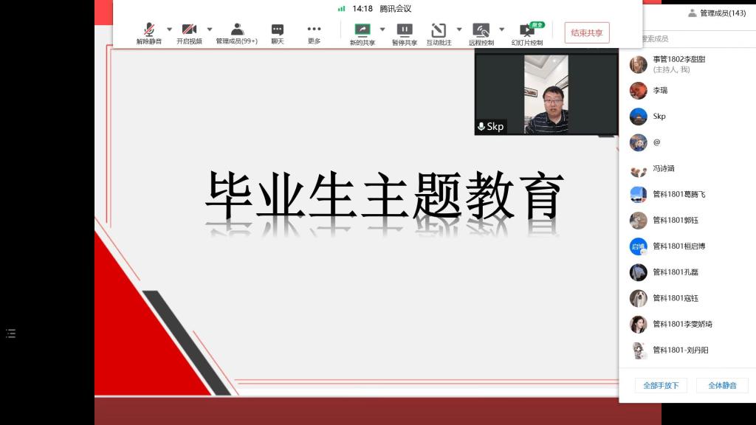Image resolution: width=756 pixels, height=425 pixels.
Task: Open 幻灯片控制 slide control
Action: pos(527,32)
